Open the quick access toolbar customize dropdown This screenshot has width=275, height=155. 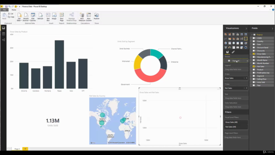click(x=19, y=6)
